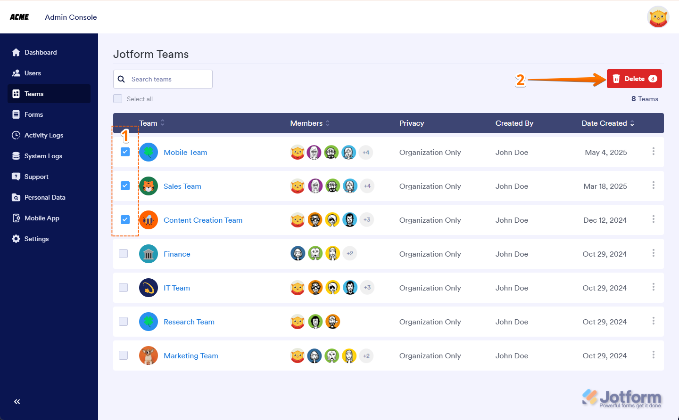Open the Research Team row options menu
Image resolution: width=679 pixels, height=420 pixels.
[654, 321]
